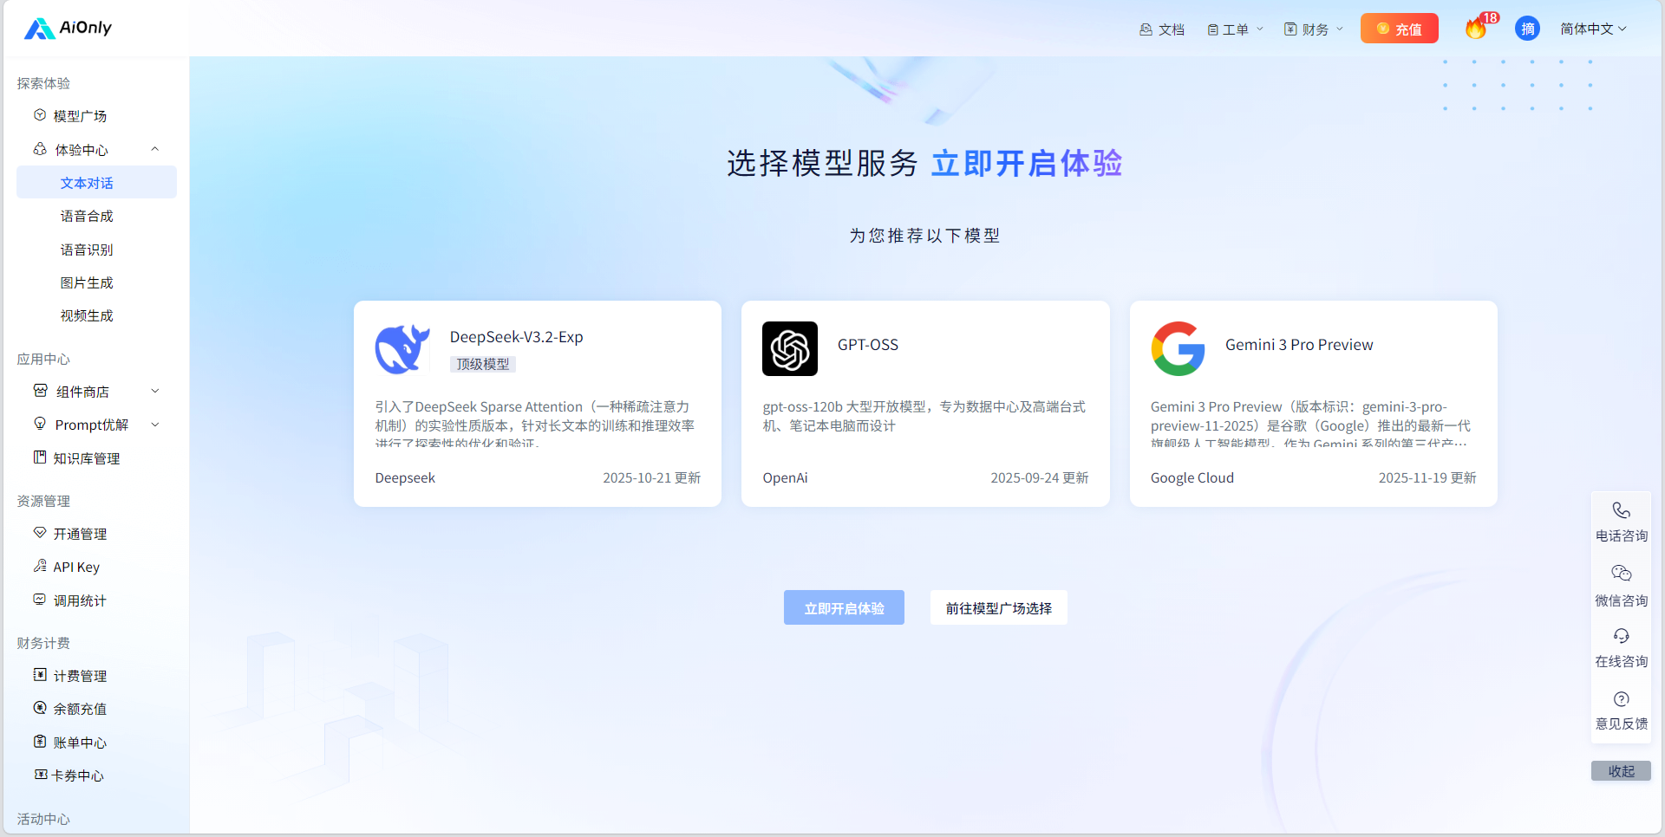The width and height of the screenshot is (1665, 837).
Task: Click the 在线咨询 label
Action: (1621, 661)
